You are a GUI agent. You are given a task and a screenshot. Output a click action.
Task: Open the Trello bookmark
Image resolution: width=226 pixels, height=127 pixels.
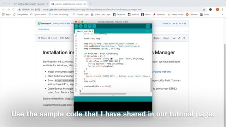click(204, 14)
